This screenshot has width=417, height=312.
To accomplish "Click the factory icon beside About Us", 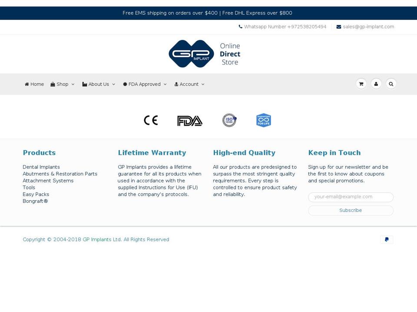I will coord(85,84).
